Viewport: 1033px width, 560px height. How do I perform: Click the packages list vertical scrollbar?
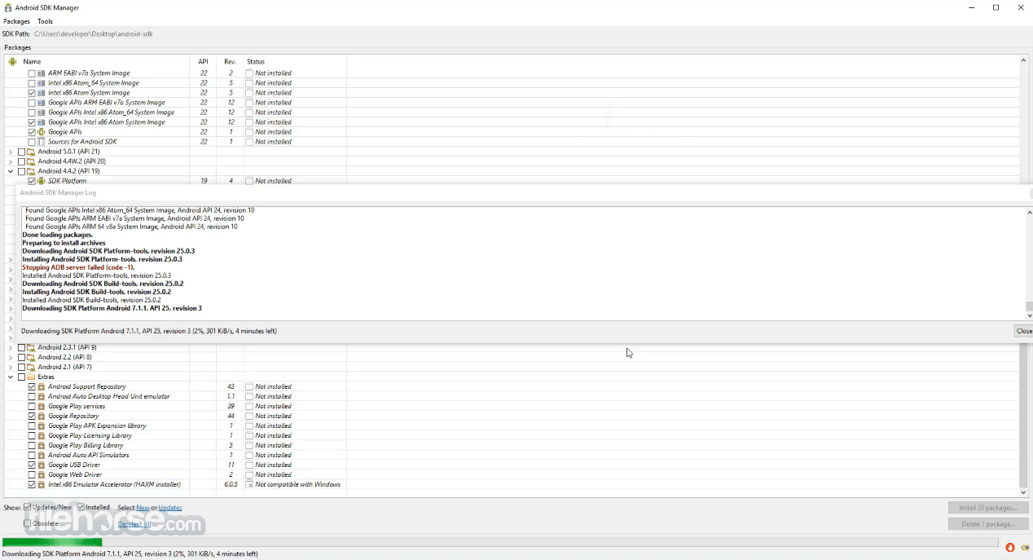point(1024,277)
